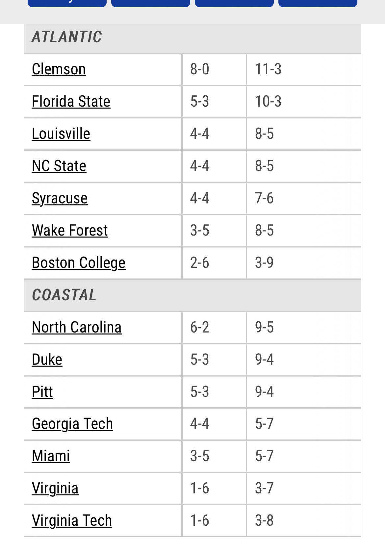Click the COASTAL division header row
The height and width of the screenshot is (550, 385).
pos(192,295)
